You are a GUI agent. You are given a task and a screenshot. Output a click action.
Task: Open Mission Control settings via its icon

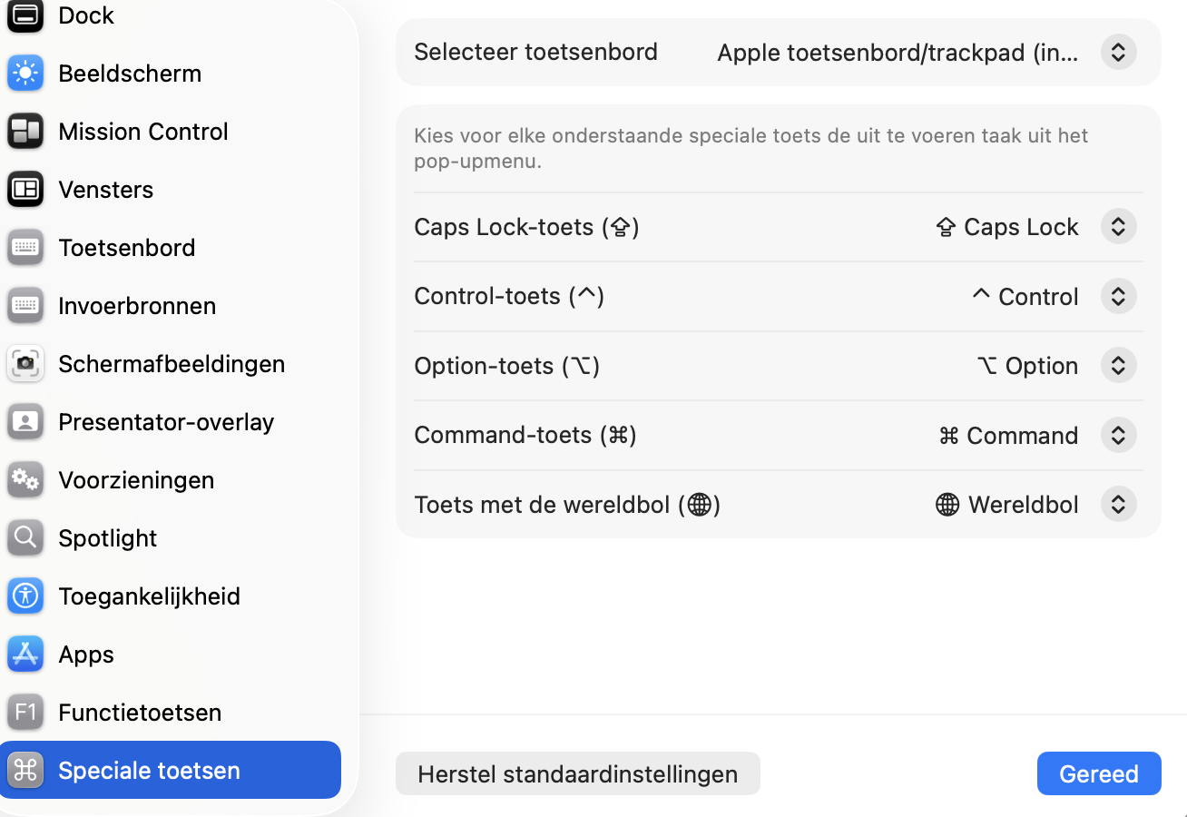tap(25, 132)
